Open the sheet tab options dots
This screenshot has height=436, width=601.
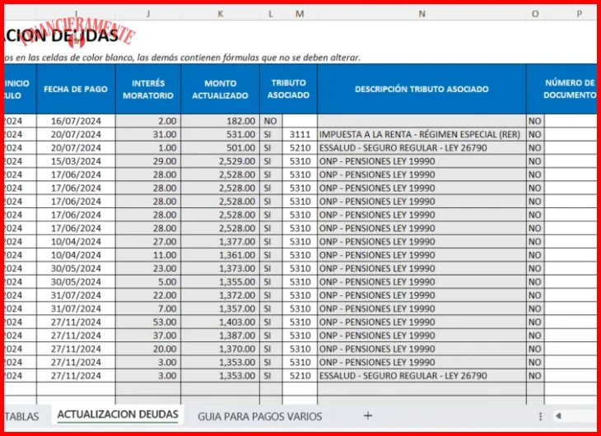click(x=540, y=416)
